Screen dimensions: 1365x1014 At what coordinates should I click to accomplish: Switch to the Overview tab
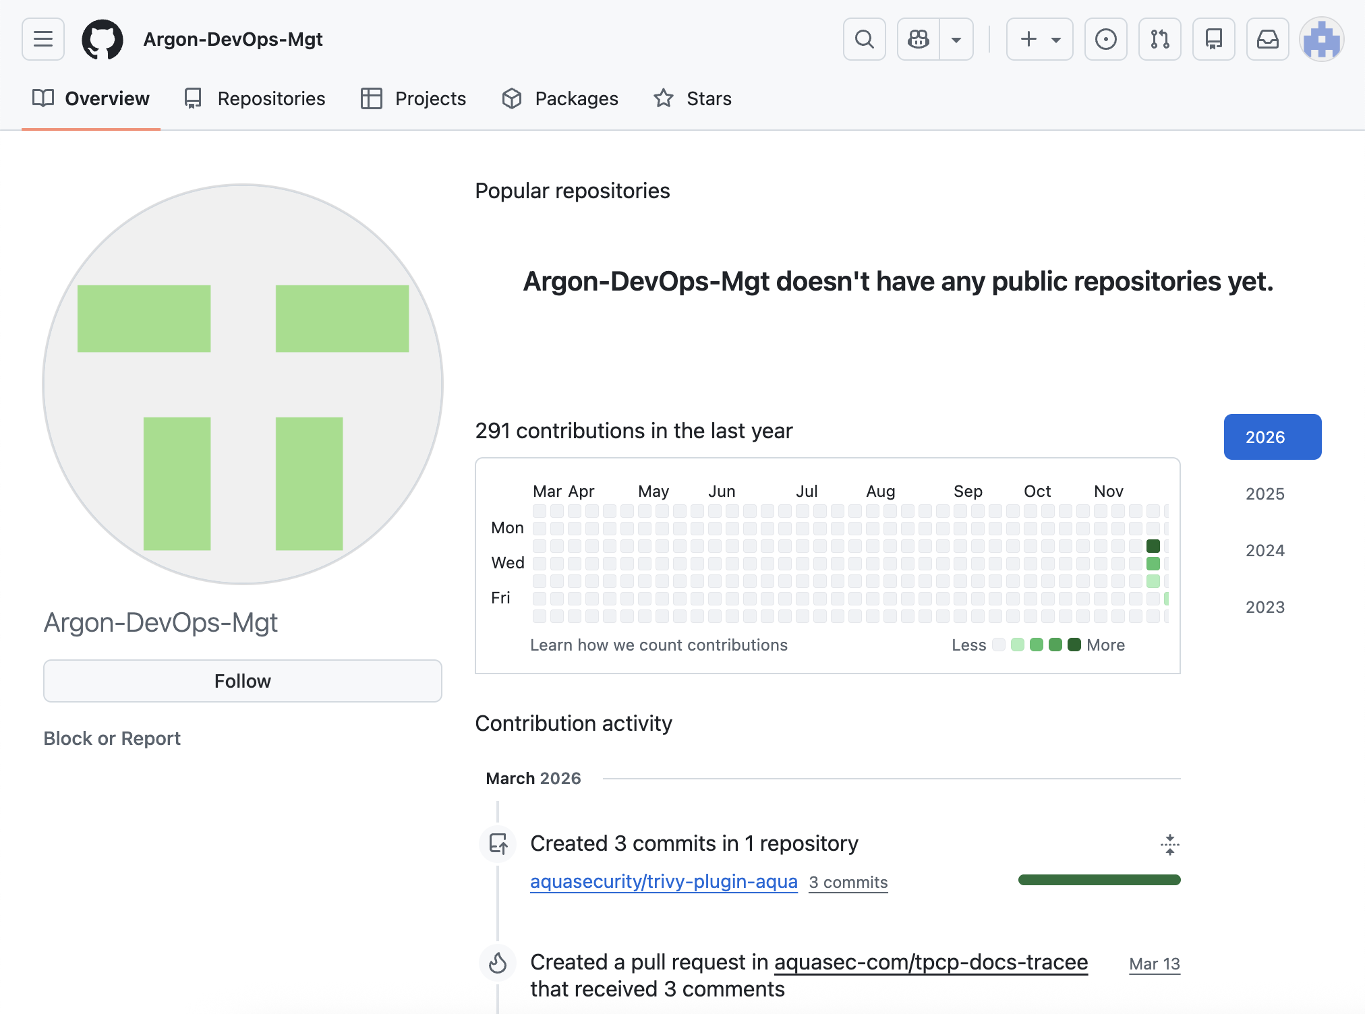point(91,98)
